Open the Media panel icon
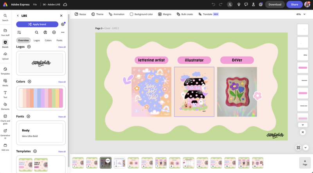 click(x=5, y=81)
